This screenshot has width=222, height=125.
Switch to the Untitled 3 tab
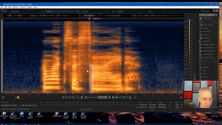coord(120,11)
